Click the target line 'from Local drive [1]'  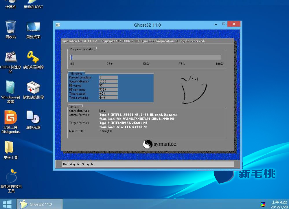[123, 127]
